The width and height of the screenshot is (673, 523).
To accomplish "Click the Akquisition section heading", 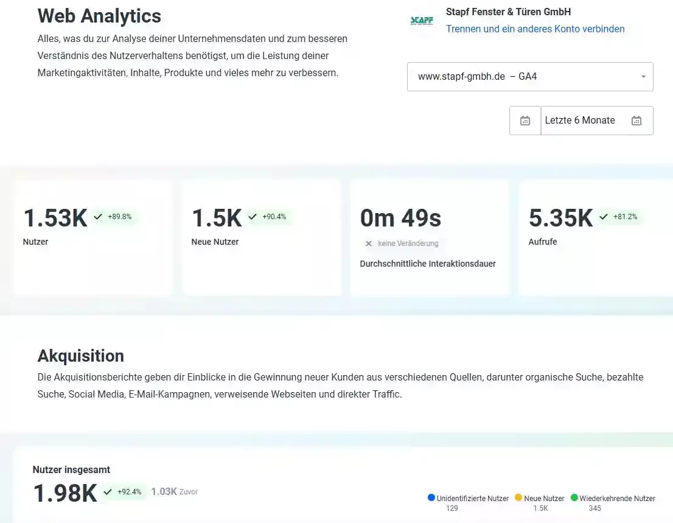I will tap(81, 356).
